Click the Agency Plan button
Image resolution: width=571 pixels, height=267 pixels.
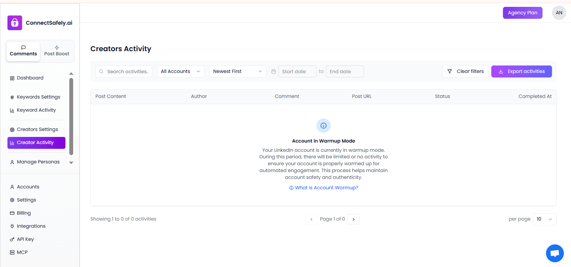click(523, 13)
